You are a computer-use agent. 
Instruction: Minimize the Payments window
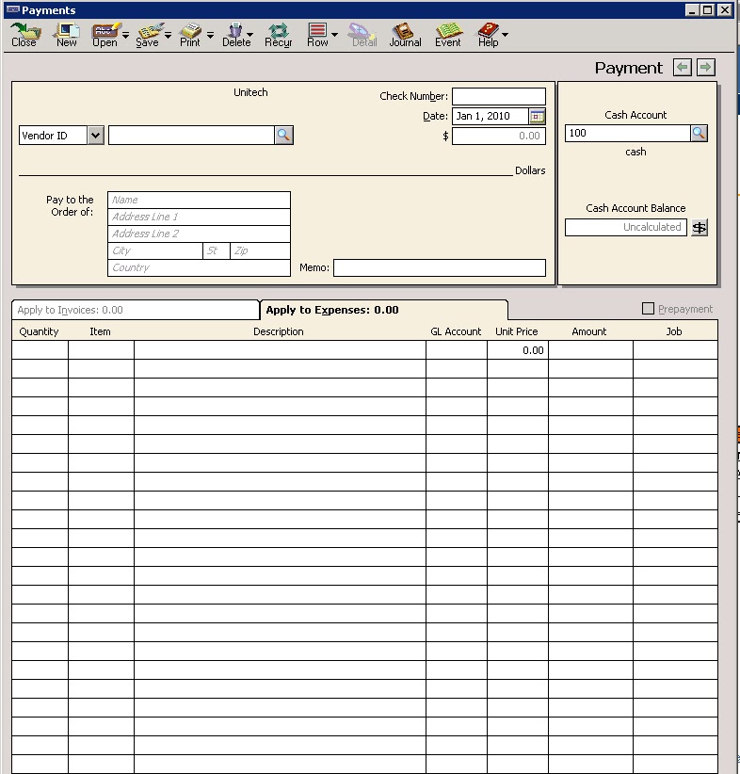click(x=692, y=9)
